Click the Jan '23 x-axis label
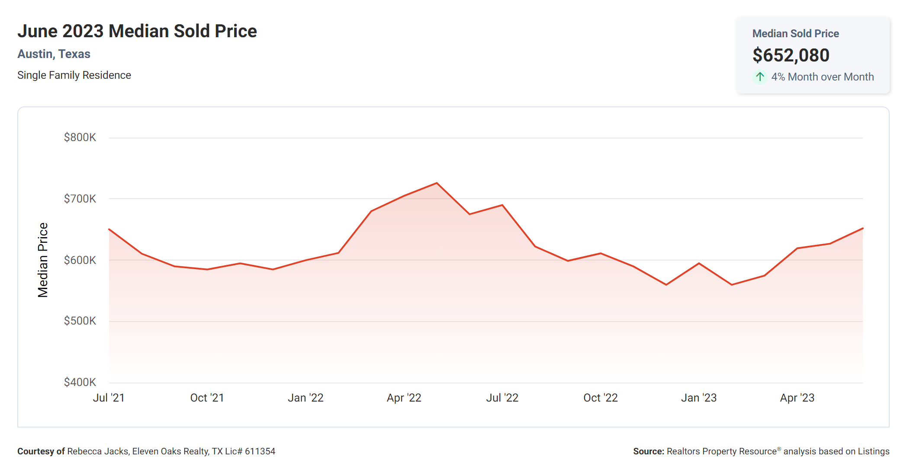907x476 pixels. click(x=698, y=398)
